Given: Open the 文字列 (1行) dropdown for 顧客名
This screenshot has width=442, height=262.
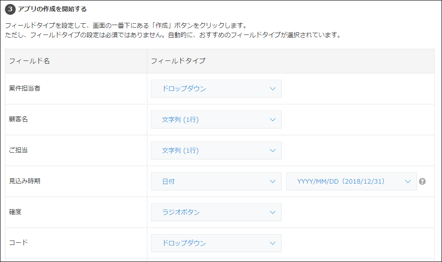Looking at the screenshot, I should point(216,120).
